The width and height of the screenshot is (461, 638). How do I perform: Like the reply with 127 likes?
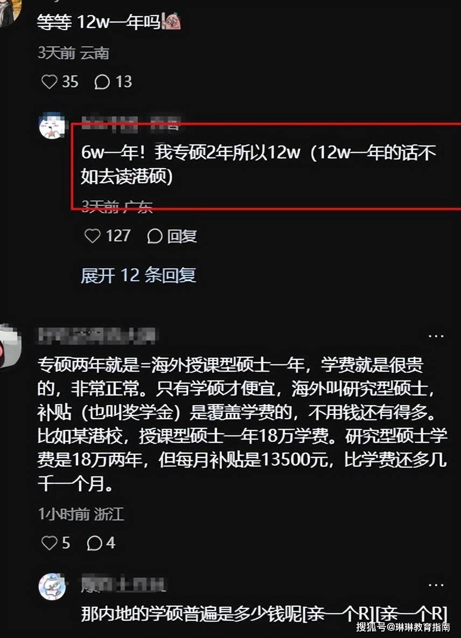click(92, 235)
